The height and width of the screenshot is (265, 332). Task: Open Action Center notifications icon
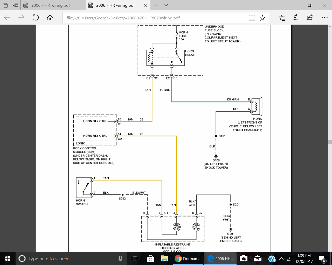[322, 259]
